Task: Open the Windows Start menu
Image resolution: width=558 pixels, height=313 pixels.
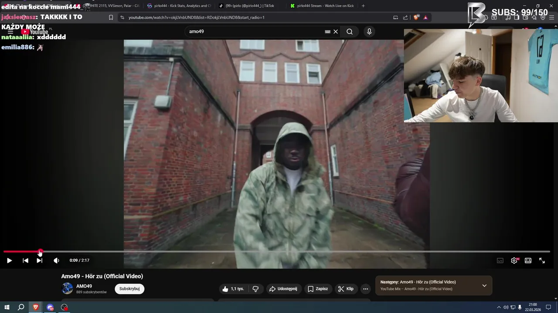Action: (x=7, y=307)
